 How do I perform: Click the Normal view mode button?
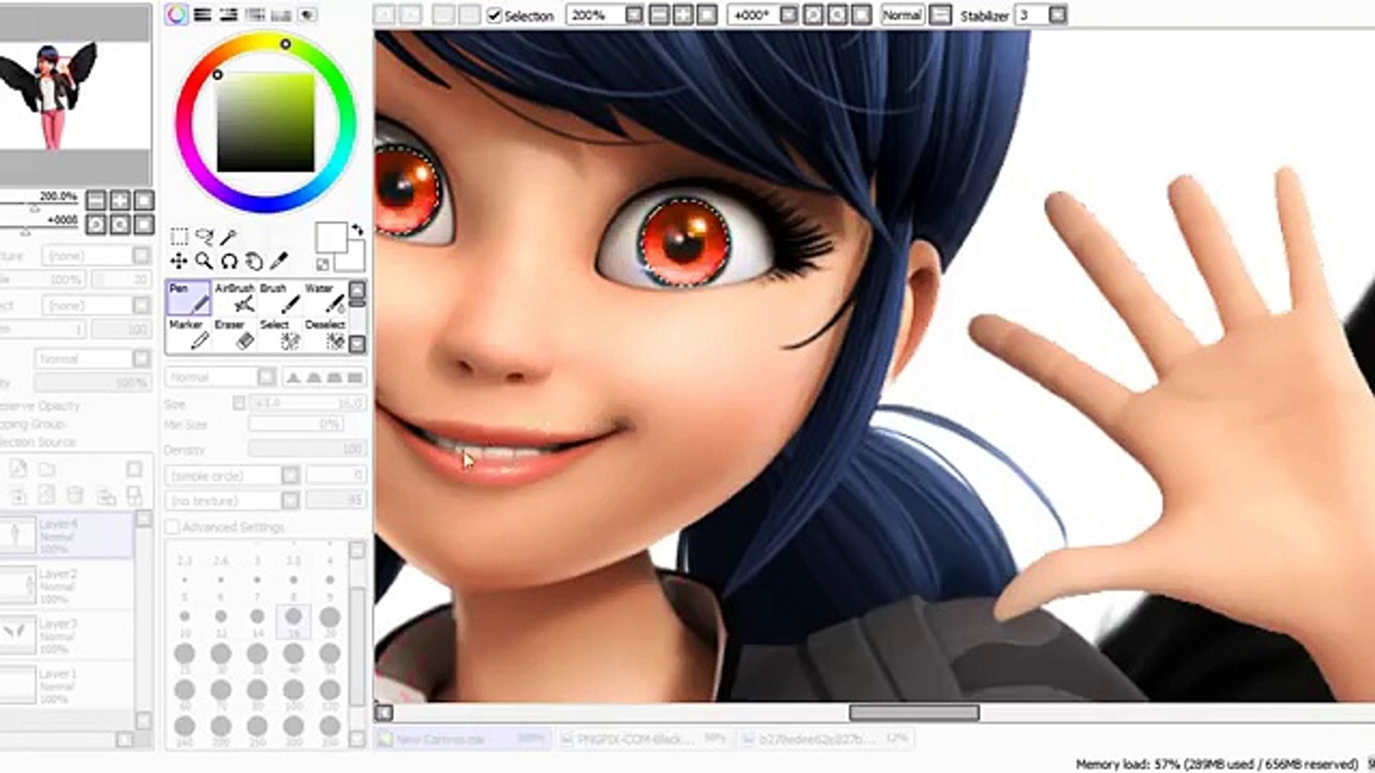[902, 15]
